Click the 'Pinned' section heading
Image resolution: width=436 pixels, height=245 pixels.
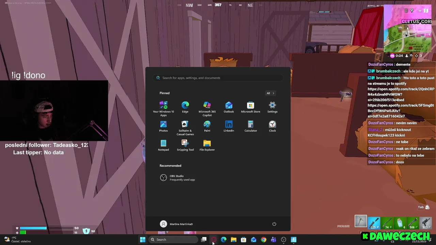click(x=165, y=93)
